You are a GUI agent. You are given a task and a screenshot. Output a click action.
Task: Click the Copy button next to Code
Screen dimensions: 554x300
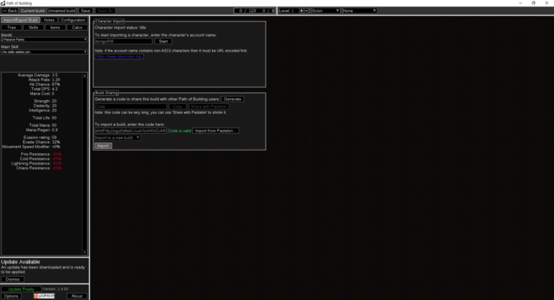[177, 106]
